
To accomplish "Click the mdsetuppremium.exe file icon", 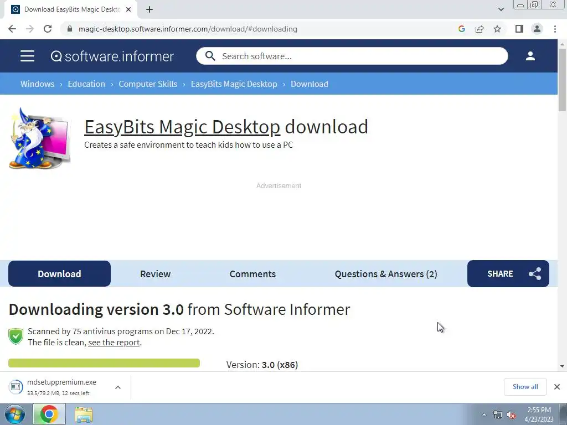I will click(16, 387).
